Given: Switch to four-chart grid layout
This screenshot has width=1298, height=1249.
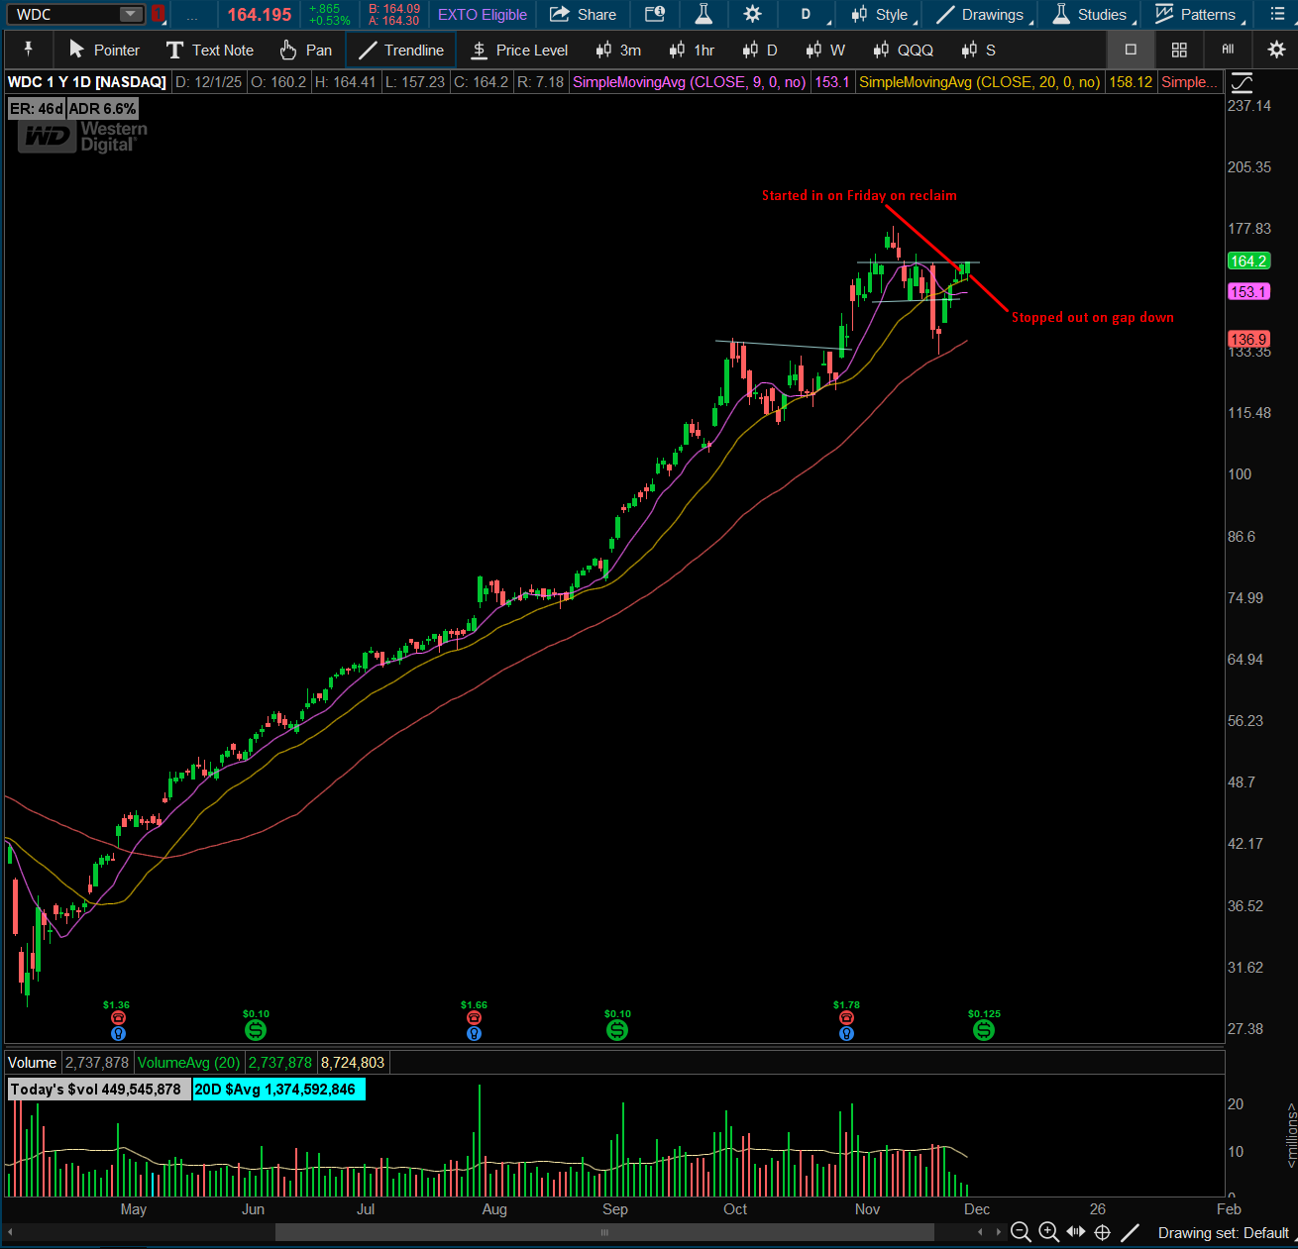Looking at the screenshot, I should (1179, 50).
